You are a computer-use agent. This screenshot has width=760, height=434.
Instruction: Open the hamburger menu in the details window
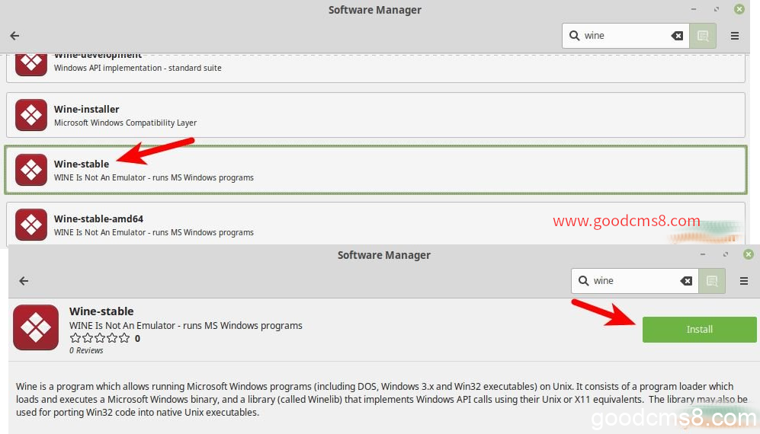(744, 281)
